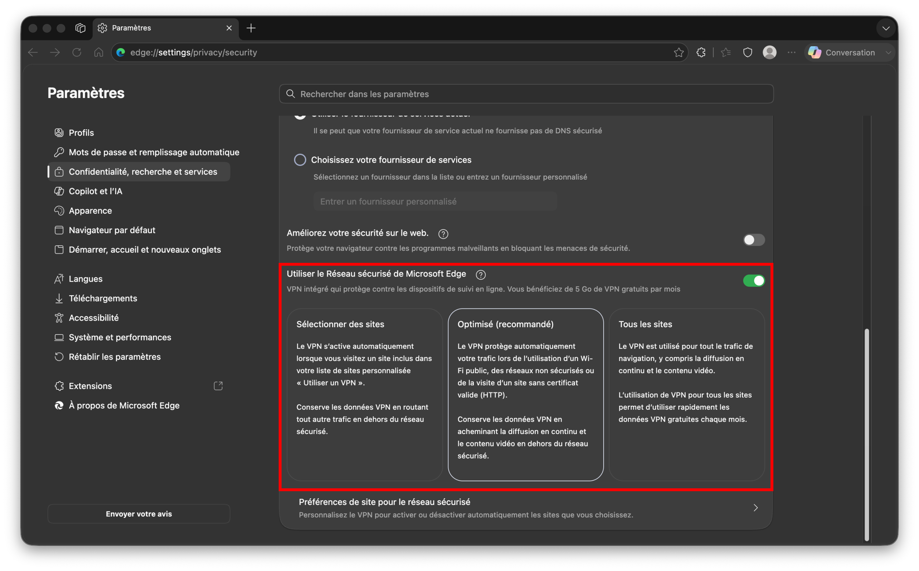Screen dimensions: 919x571
Task: Add page to favorites star icon
Action: [x=679, y=53]
